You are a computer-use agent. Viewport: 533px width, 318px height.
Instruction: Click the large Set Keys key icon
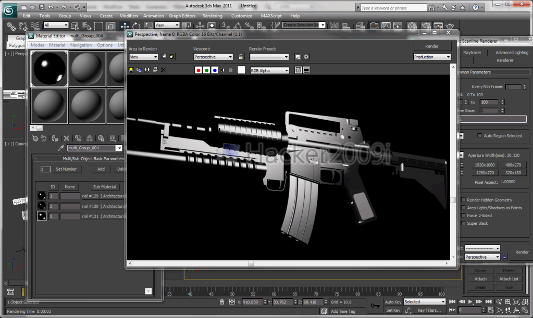(x=375, y=306)
